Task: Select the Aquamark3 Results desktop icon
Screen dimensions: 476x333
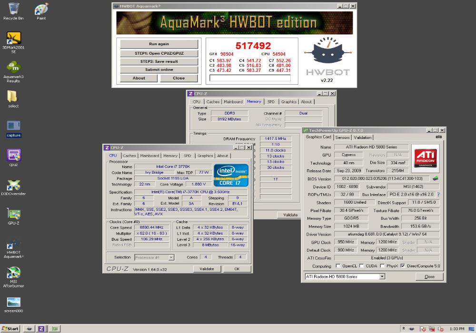Action: (x=13, y=72)
